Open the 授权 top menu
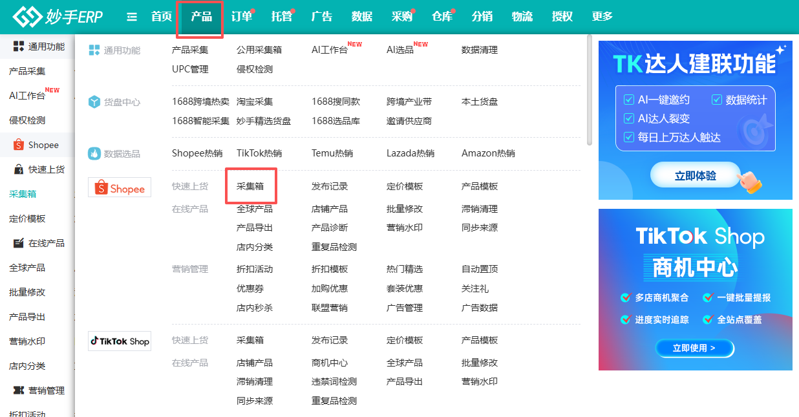799x417 pixels. click(x=562, y=17)
